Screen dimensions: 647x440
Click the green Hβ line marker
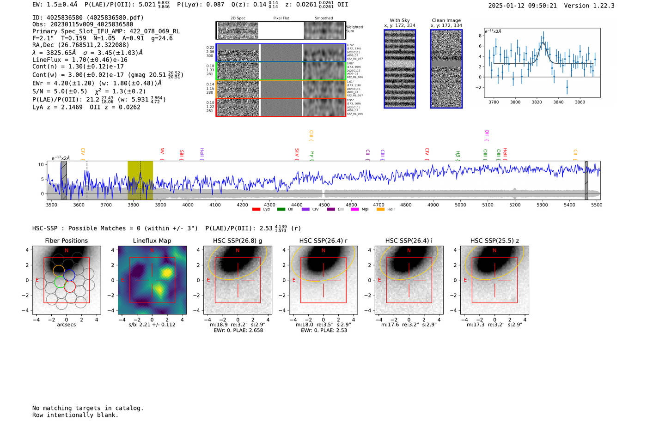pyautogui.click(x=458, y=155)
